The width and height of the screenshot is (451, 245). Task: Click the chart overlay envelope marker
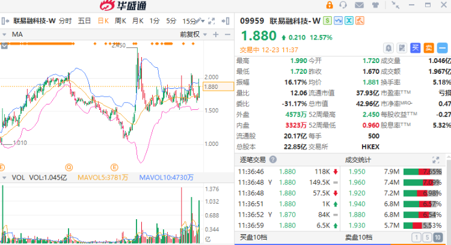(x=4, y=46)
